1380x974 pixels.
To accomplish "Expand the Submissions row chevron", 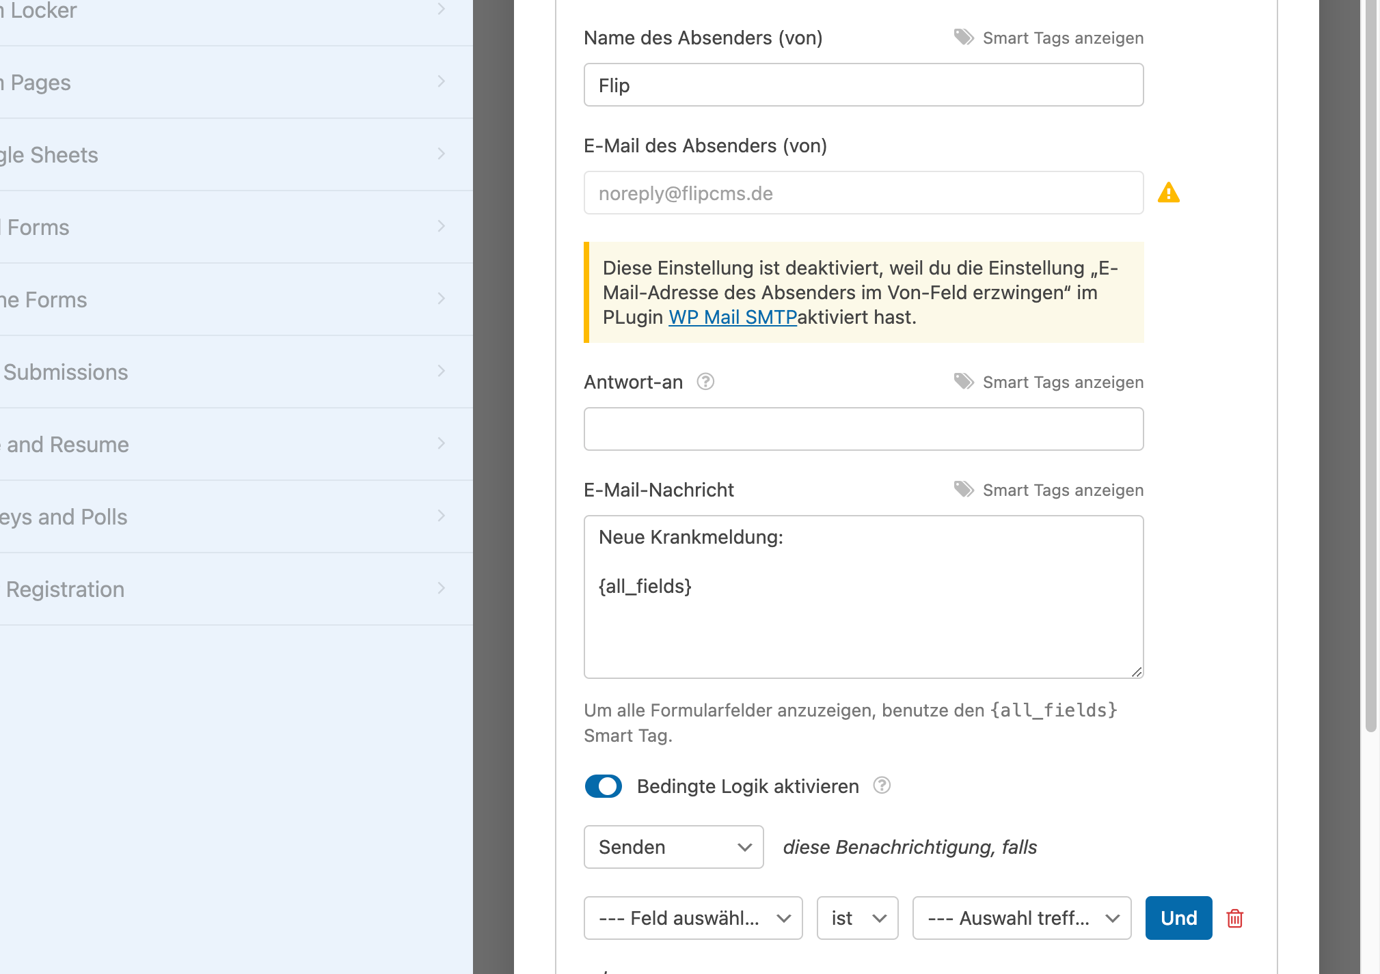I will 441,371.
